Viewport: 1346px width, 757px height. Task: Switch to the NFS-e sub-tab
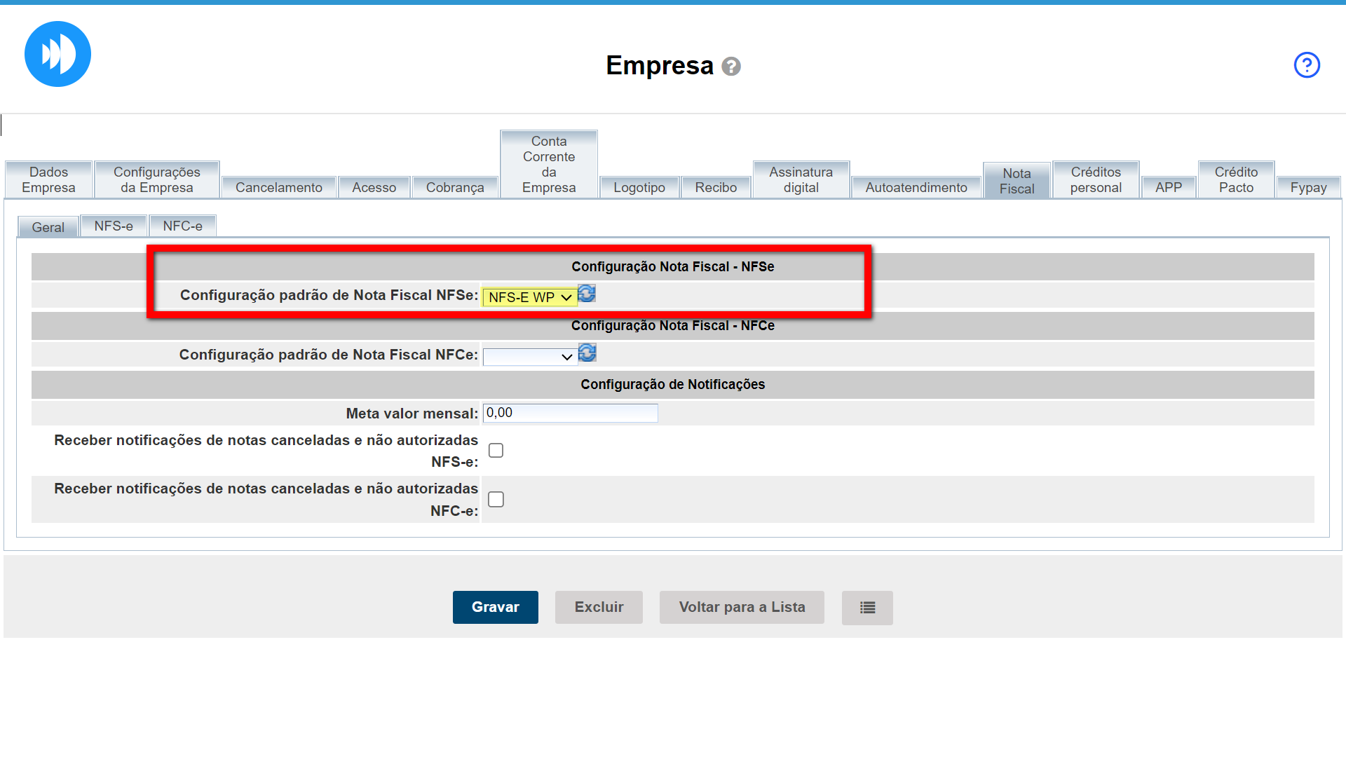(114, 226)
